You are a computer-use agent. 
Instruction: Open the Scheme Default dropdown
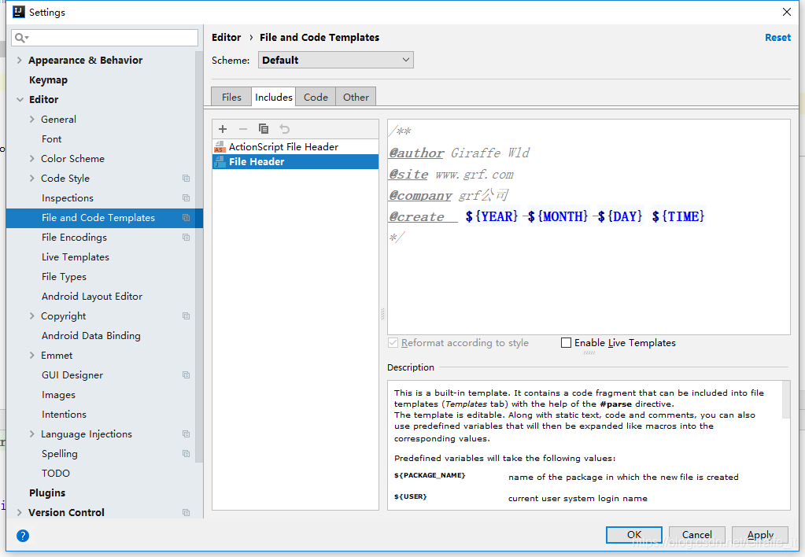tap(336, 60)
